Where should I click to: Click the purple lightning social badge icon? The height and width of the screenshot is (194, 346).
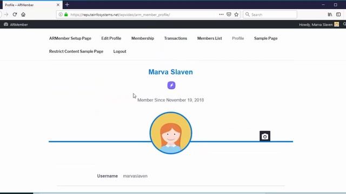click(171, 85)
